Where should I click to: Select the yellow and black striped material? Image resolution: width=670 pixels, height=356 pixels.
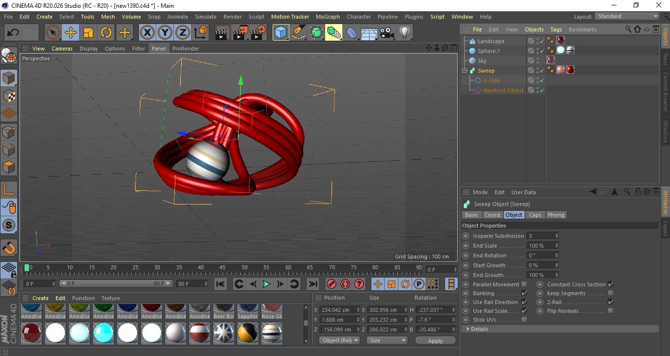(248, 333)
